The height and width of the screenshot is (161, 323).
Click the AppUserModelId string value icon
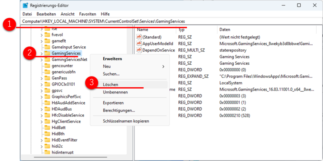click(139, 43)
